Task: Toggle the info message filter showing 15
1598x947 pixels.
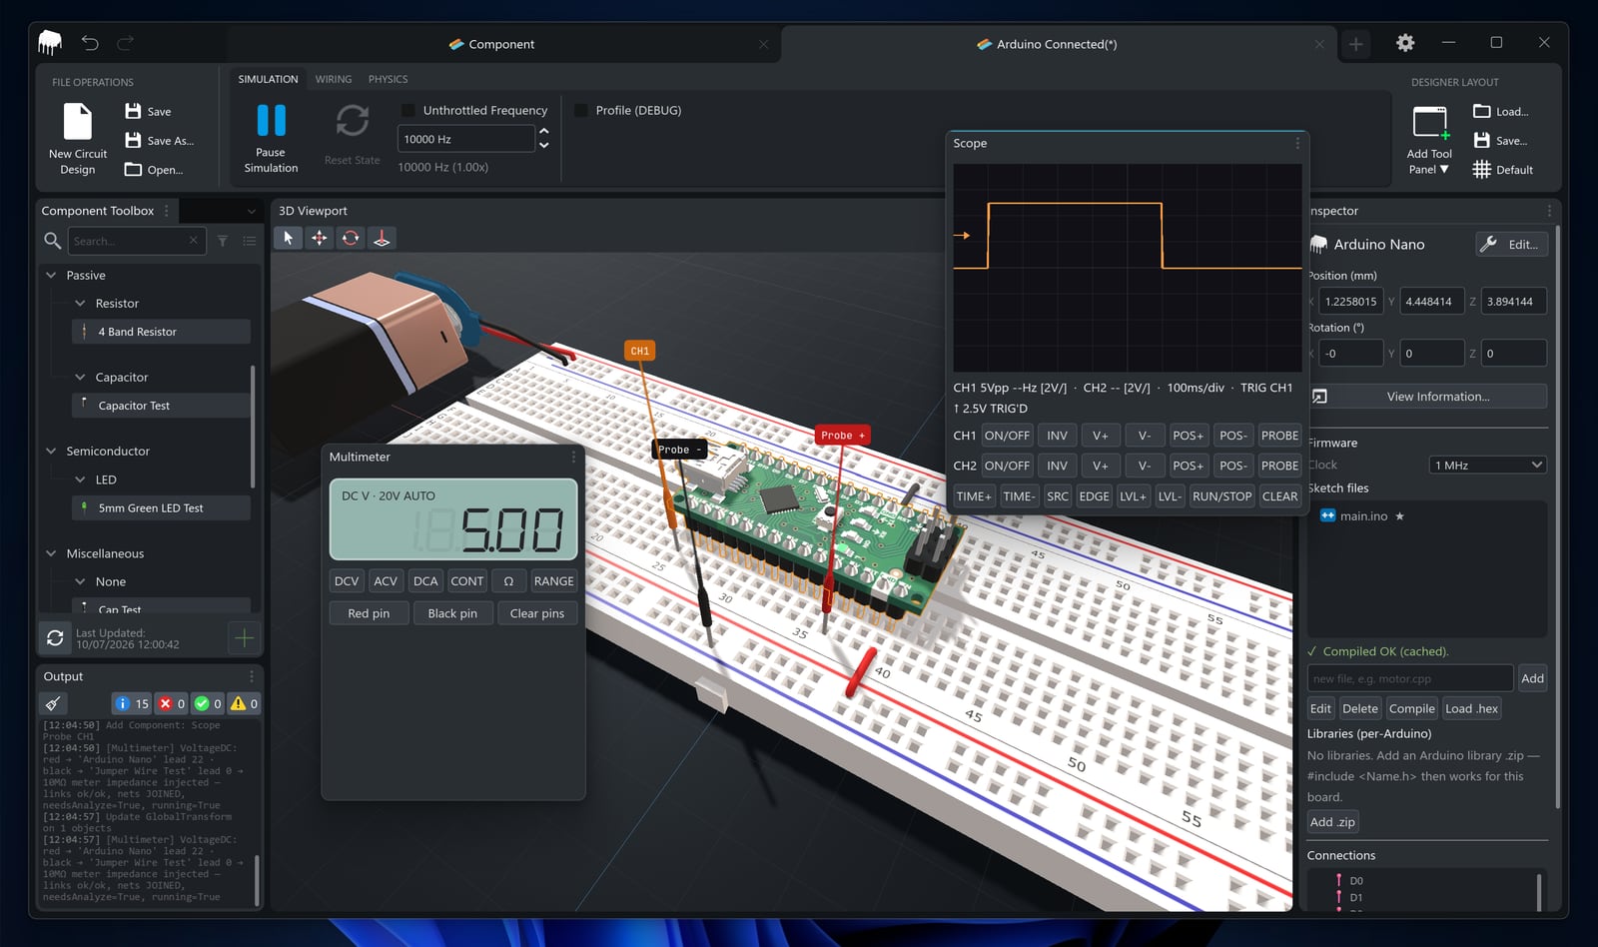Action: click(x=131, y=703)
